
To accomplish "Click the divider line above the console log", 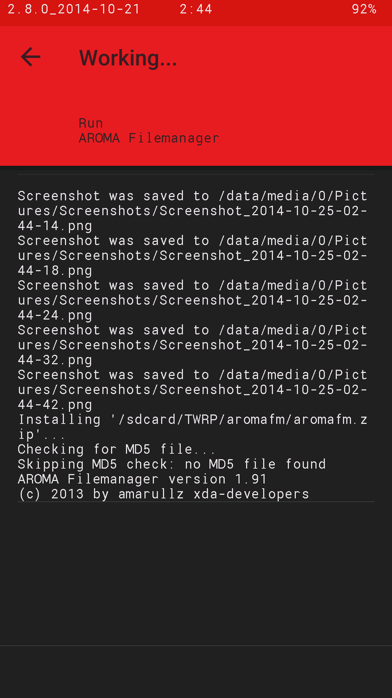I will tap(196, 174).
